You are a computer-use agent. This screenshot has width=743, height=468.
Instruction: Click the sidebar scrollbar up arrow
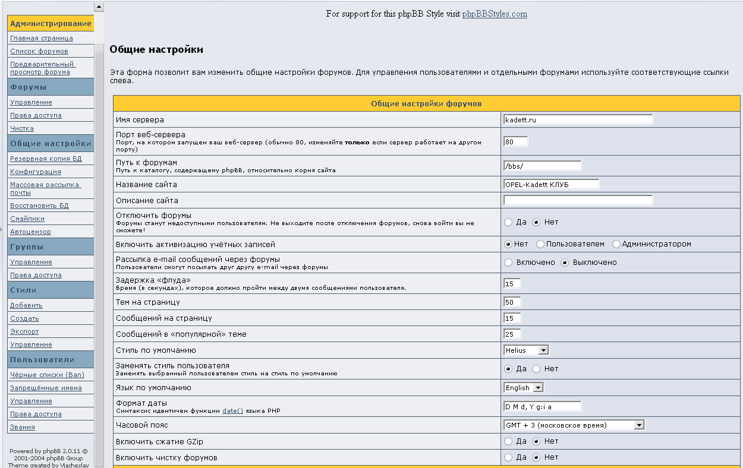[99, 7]
